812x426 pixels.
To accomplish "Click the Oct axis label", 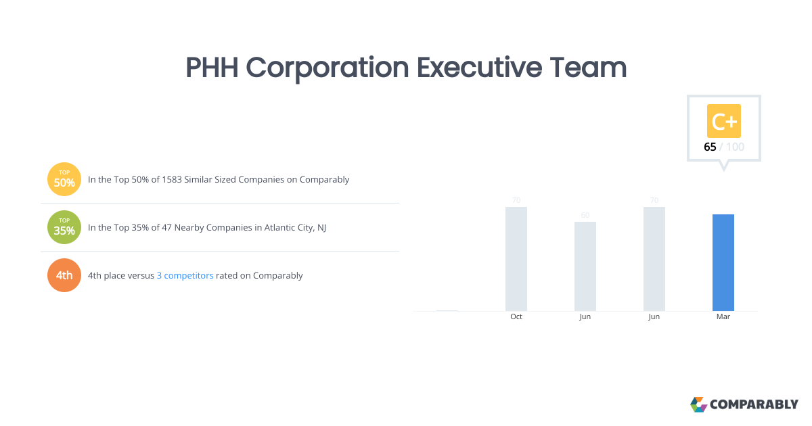I will 516,316.
